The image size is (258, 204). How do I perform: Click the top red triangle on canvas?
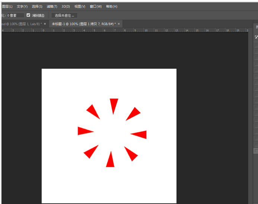click(114, 104)
